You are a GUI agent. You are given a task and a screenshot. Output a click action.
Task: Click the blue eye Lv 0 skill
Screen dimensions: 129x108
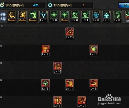click(x=96, y=16)
